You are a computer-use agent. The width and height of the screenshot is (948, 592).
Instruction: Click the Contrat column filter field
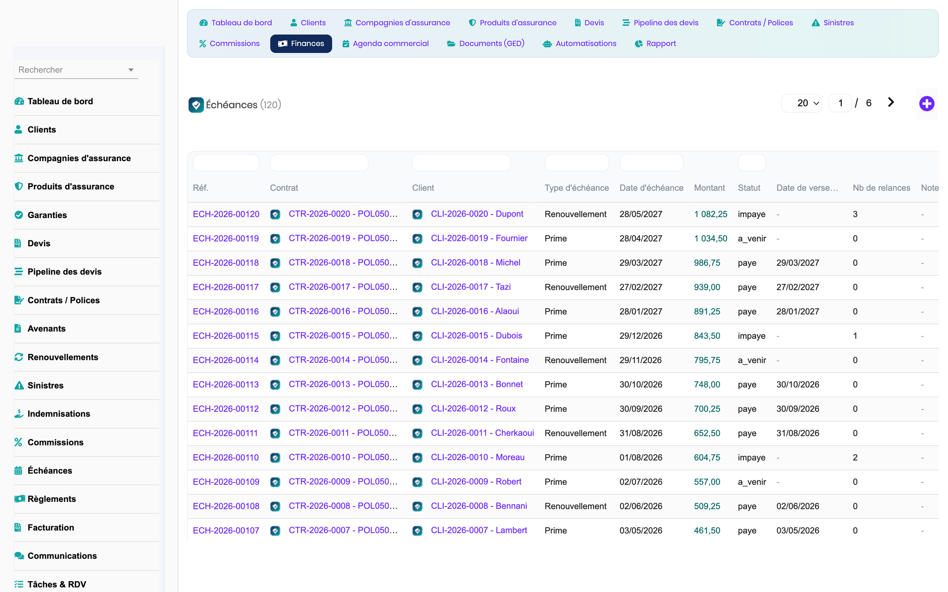pos(319,163)
